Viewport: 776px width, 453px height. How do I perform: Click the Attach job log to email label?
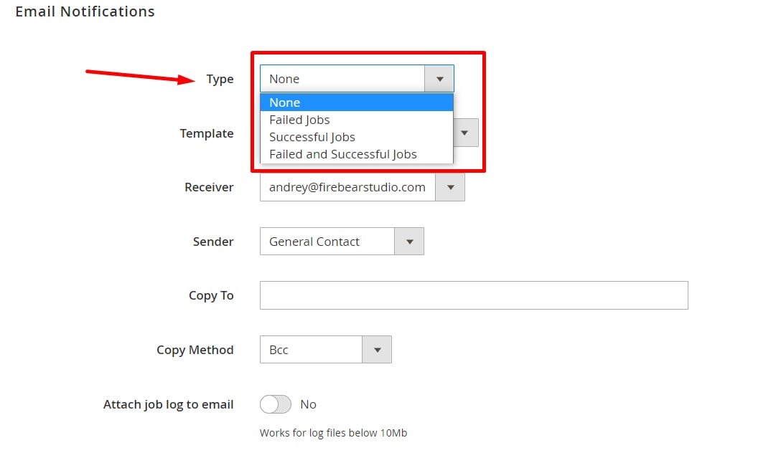(168, 404)
